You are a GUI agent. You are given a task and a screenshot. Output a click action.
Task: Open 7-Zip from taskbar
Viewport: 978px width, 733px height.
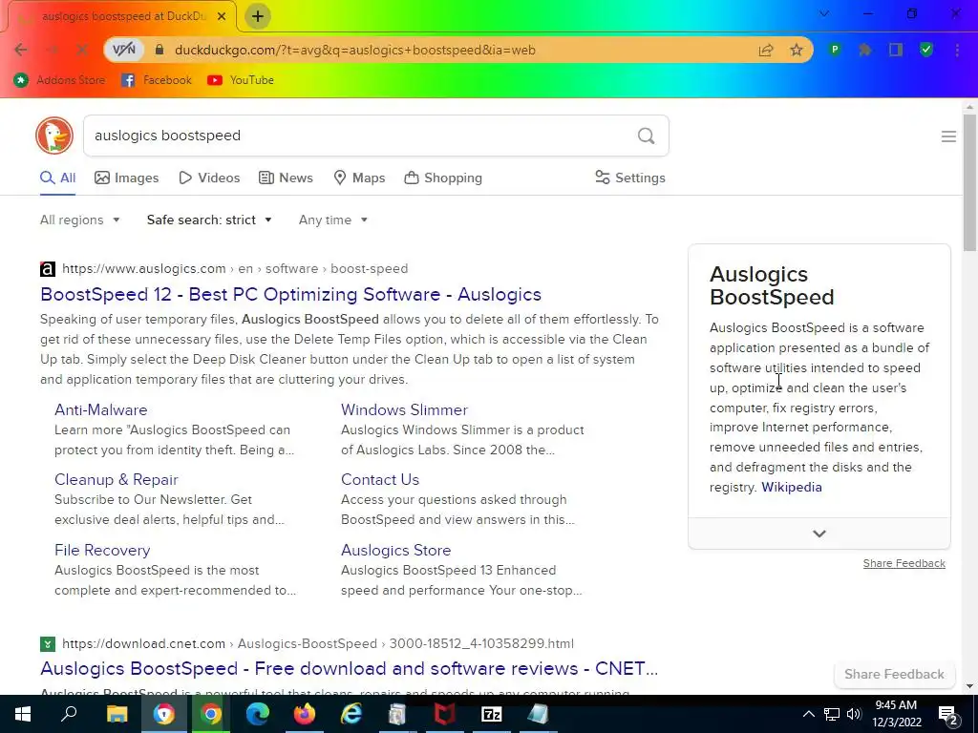click(x=492, y=714)
